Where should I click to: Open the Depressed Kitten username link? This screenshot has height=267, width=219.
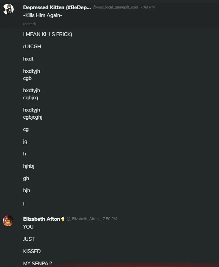(57, 7)
